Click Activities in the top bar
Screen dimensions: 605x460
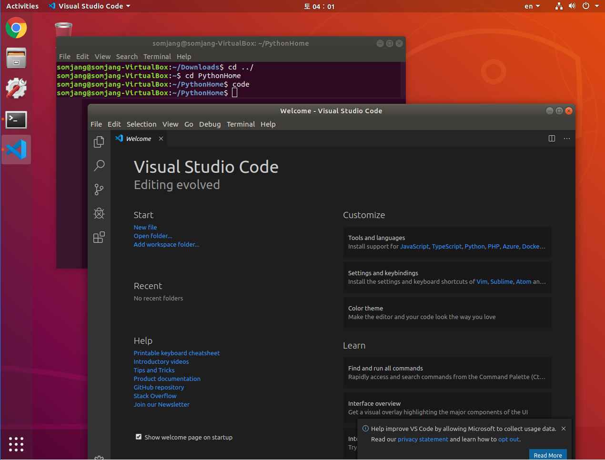click(x=22, y=6)
